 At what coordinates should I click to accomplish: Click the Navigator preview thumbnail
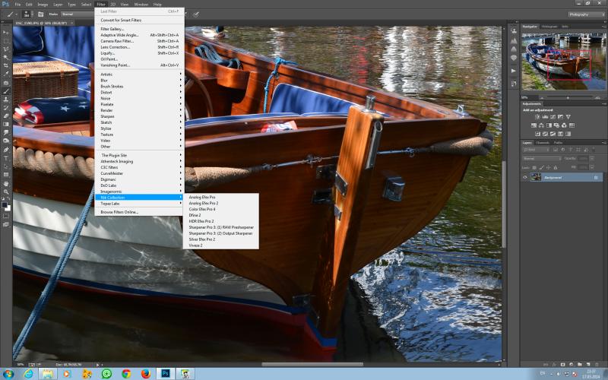coord(563,62)
